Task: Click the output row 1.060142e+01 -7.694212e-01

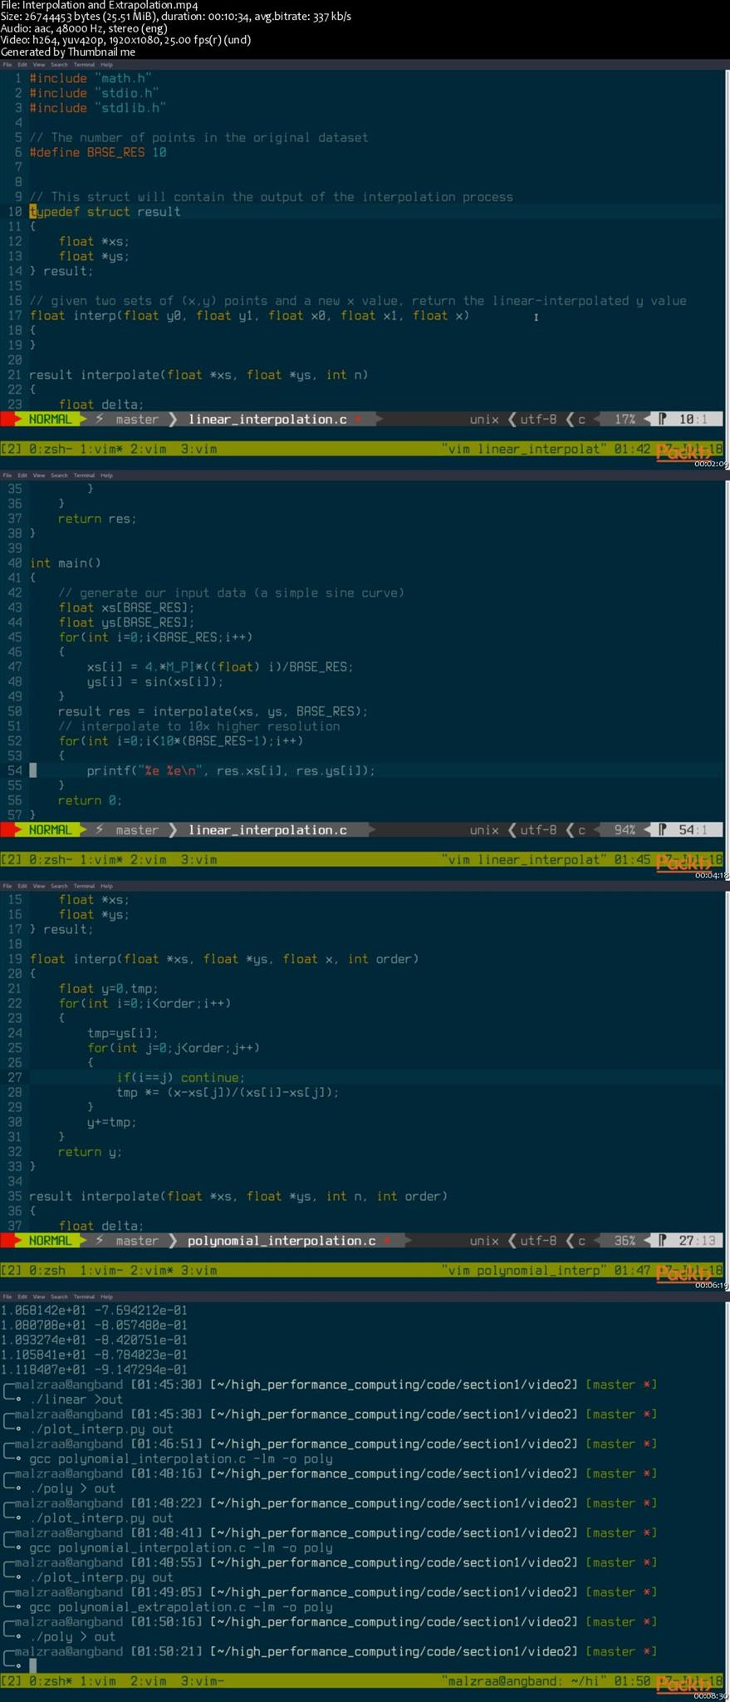Action: 94,1311
